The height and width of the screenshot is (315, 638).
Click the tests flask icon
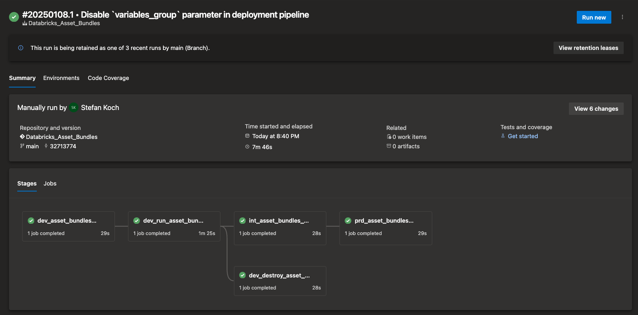pyautogui.click(x=503, y=136)
